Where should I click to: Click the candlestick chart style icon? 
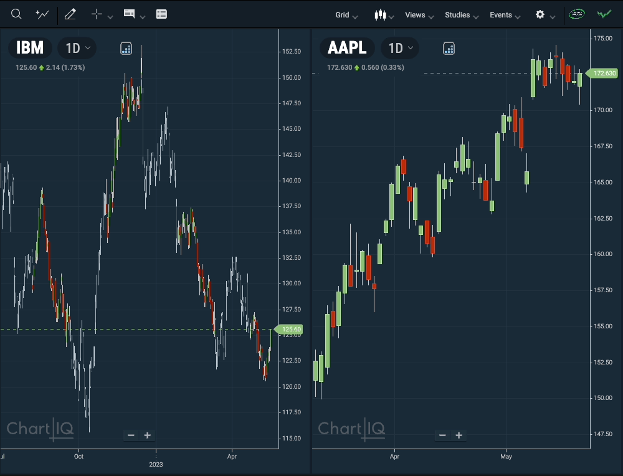[x=380, y=15]
